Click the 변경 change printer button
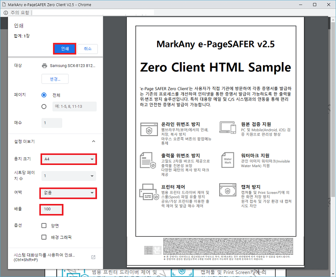This screenshot has width=336, height=277. coord(55,79)
